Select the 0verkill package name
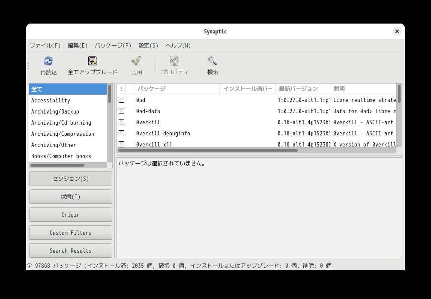 (148, 122)
